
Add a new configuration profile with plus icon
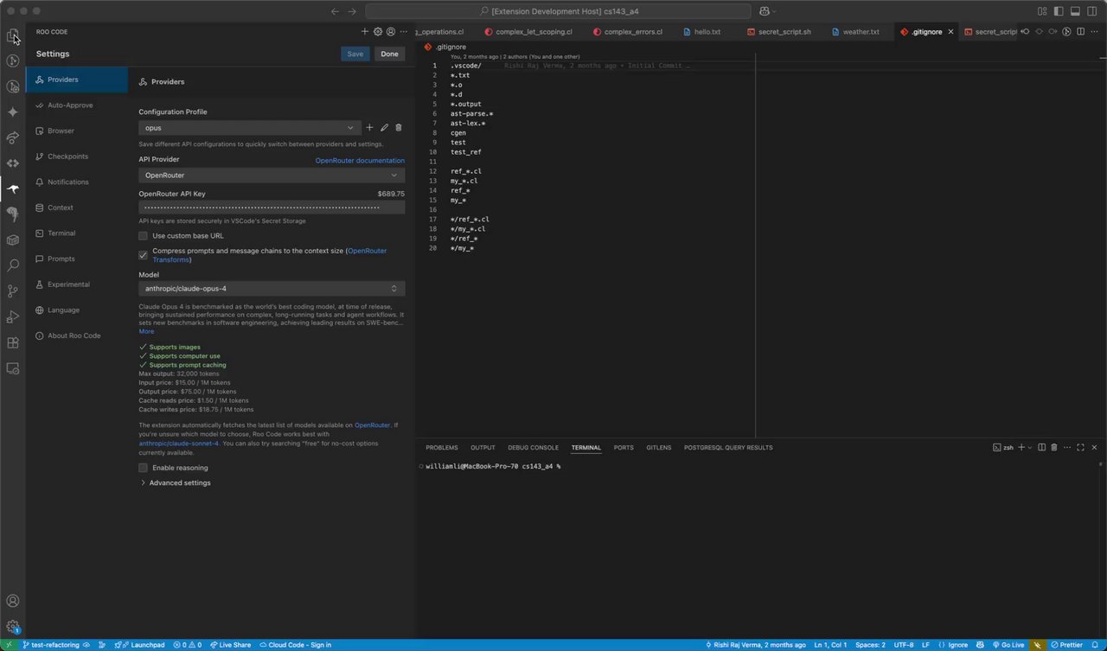point(369,128)
